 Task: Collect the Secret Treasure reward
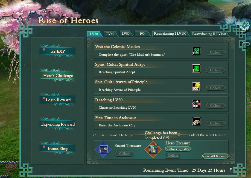click(x=124, y=153)
